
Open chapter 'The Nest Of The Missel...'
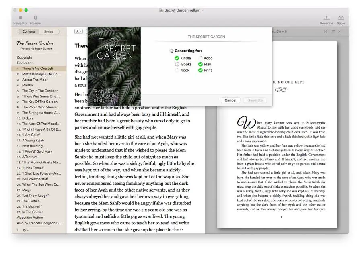point(39,124)
